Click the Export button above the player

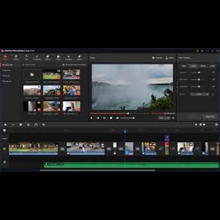(169, 58)
